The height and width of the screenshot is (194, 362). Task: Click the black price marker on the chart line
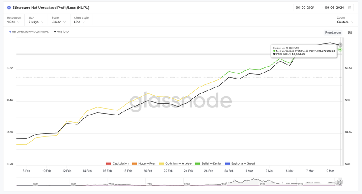[x=340, y=45]
